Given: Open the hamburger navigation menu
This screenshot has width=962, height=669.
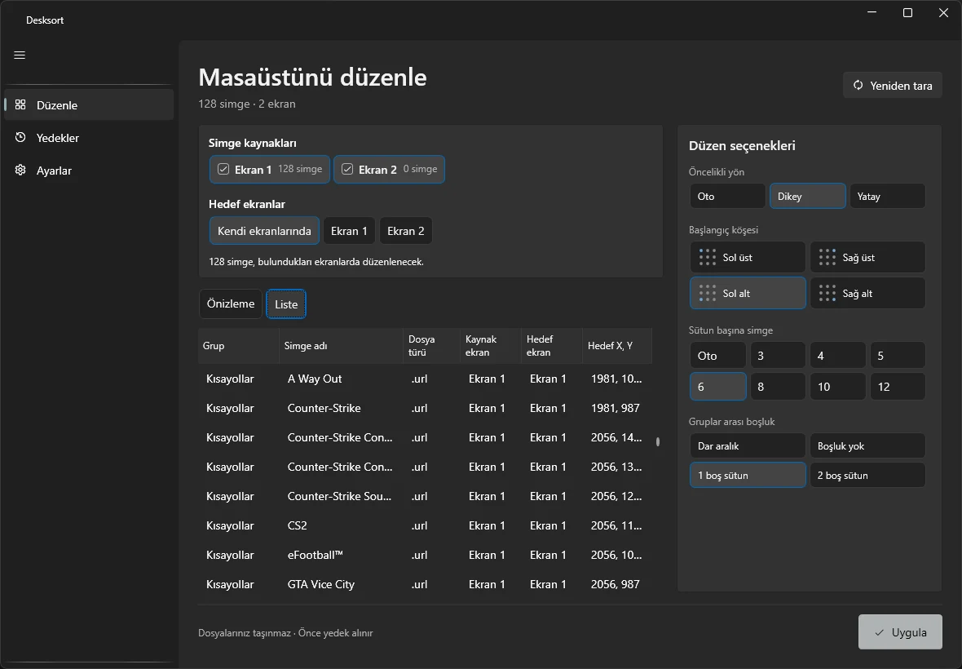Looking at the screenshot, I should [x=20, y=55].
